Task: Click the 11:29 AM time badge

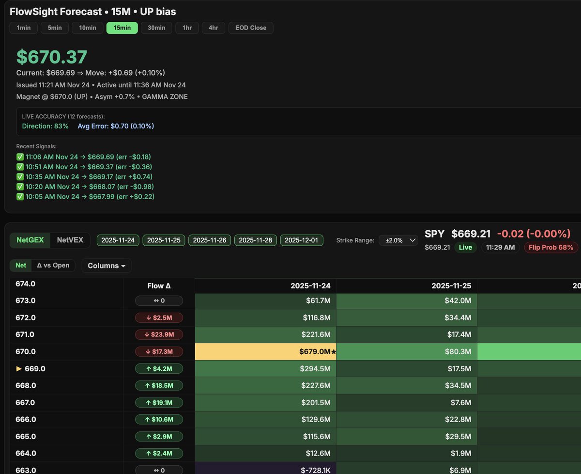Action: tap(500, 247)
